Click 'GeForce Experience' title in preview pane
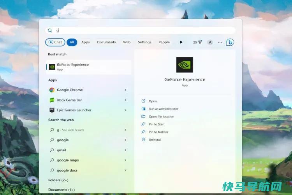The width and height of the screenshot is (292, 195). [x=185, y=80]
